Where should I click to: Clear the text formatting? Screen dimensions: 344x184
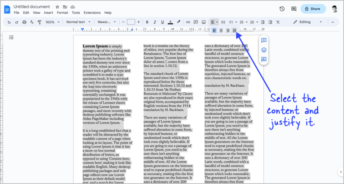click(278, 22)
